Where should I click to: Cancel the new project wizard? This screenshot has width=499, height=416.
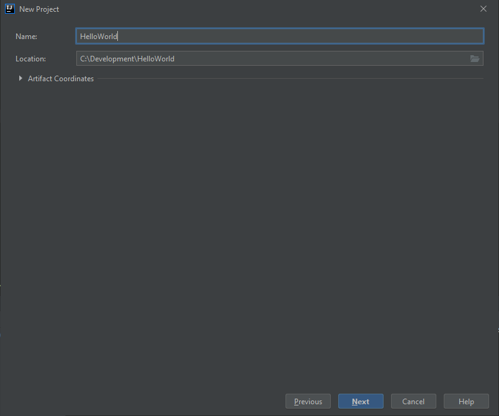[413, 401]
